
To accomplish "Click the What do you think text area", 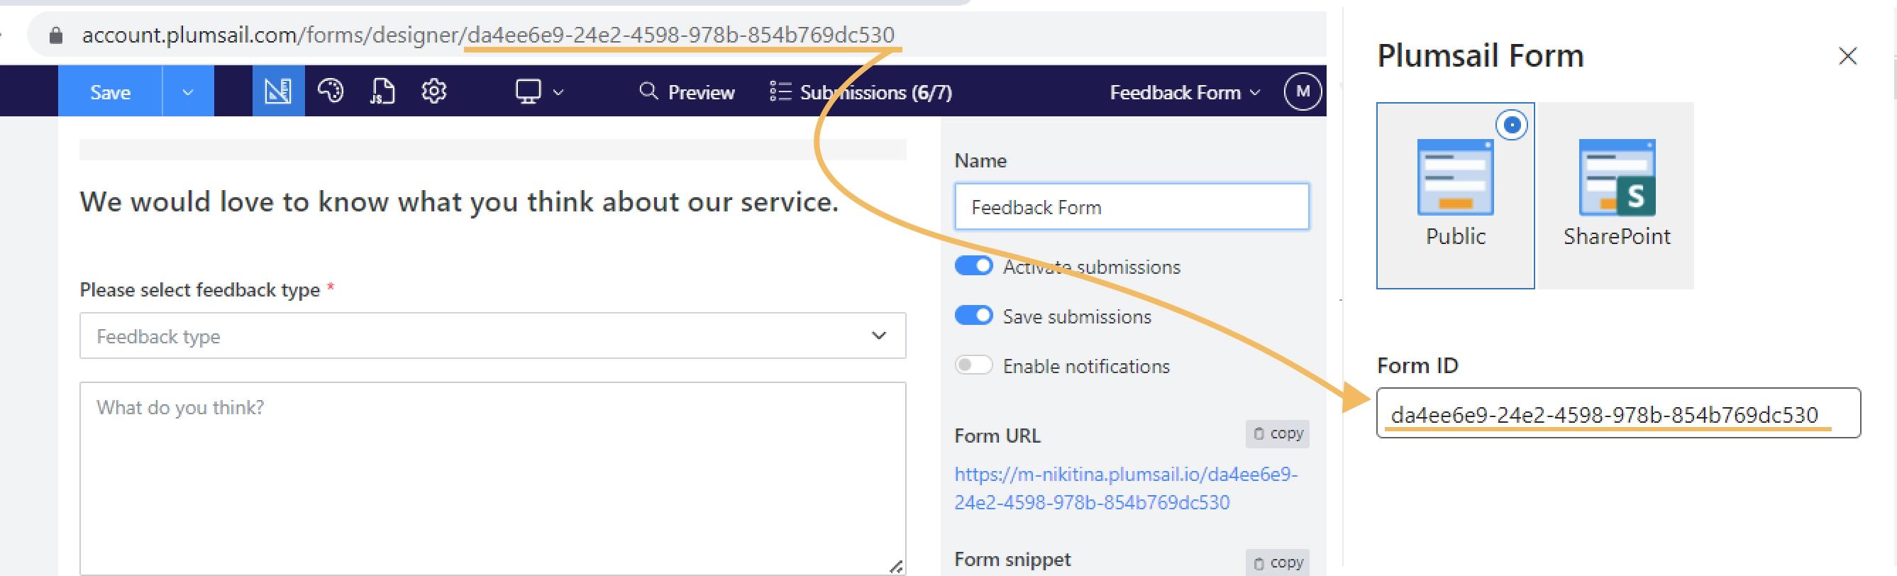I will pos(492,478).
